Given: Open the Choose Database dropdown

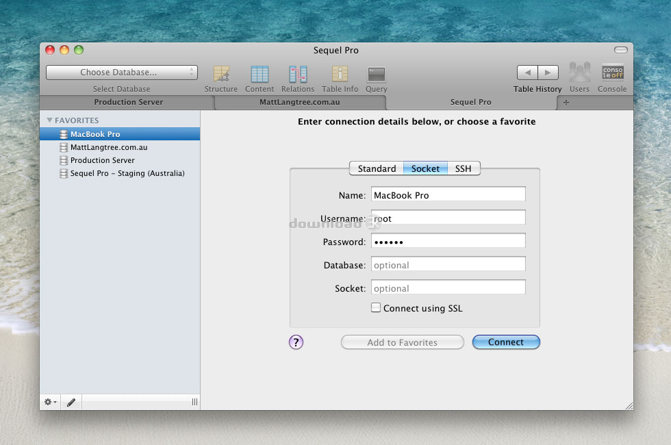Looking at the screenshot, I should (122, 73).
